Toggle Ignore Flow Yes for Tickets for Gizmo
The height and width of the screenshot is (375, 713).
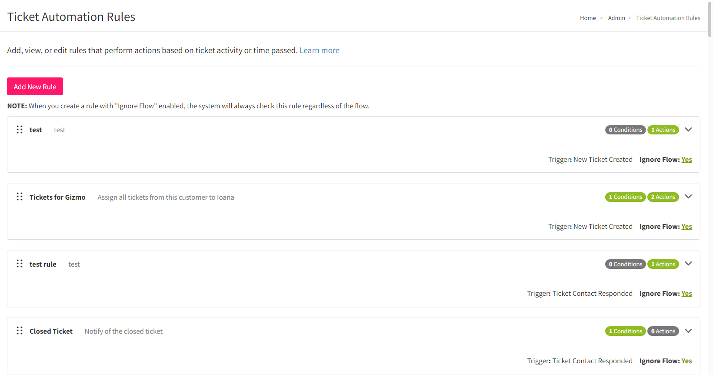click(686, 227)
